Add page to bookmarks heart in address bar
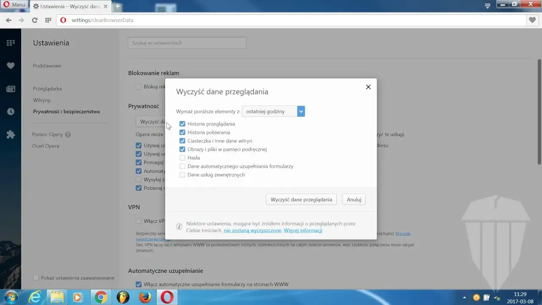542x305 pixels. click(532, 20)
